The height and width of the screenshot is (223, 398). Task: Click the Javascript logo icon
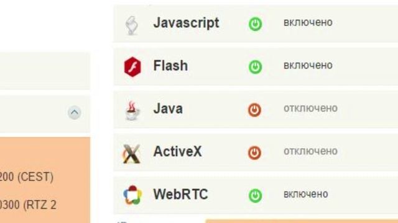point(132,25)
